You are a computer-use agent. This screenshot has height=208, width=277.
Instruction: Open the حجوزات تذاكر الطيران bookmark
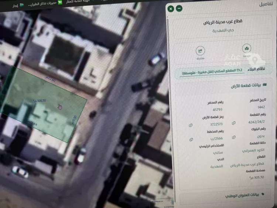pyautogui.click(x=45, y=3)
